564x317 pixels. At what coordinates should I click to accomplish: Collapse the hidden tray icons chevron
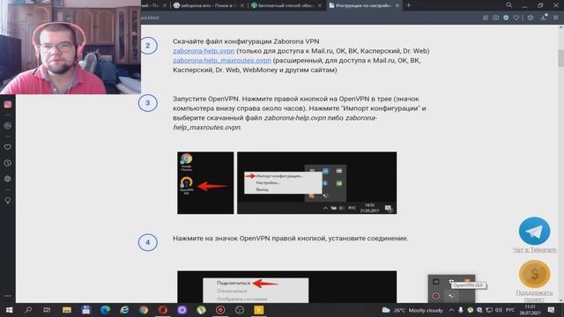pyautogui.click(x=452, y=310)
